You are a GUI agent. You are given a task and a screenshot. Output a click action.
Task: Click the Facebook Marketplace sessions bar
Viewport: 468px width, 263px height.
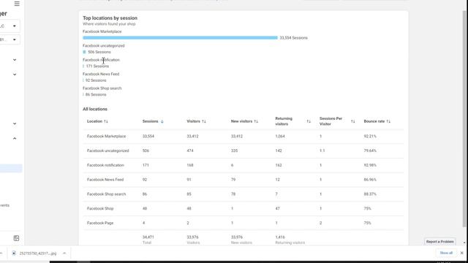[x=180, y=38]
